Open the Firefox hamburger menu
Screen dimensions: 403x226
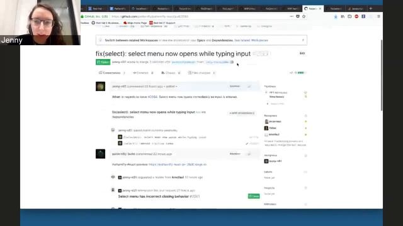pyautogui.click(x=378, y=16)
